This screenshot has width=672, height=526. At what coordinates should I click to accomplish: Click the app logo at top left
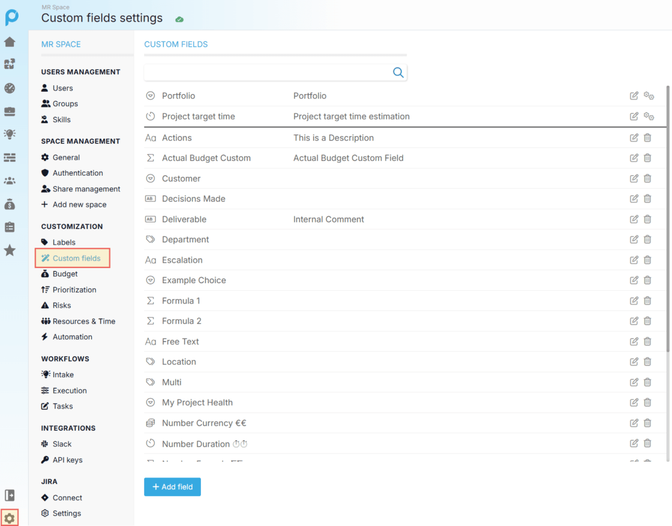click(x=11, y=17)
